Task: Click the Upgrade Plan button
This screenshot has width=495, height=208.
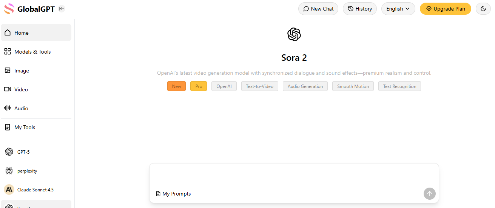Action: pos(445,9)
